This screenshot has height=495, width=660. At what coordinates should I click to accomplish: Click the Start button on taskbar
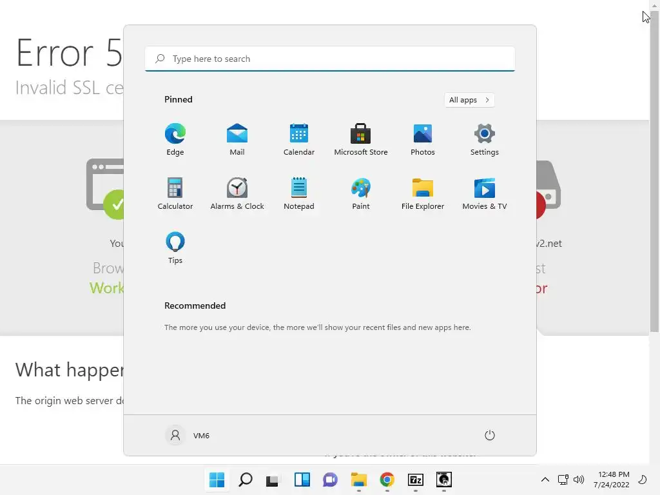point(217,480)
